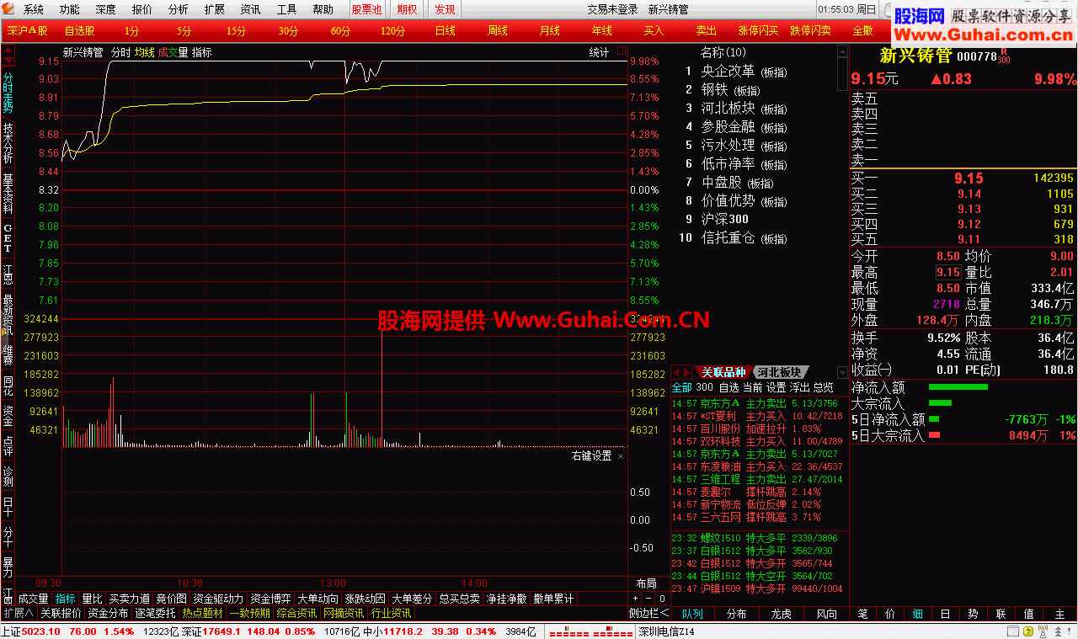1078x639 pixels.
Task: Switch to the 成交量 bottom indicator tab
Action: point(34,599)
